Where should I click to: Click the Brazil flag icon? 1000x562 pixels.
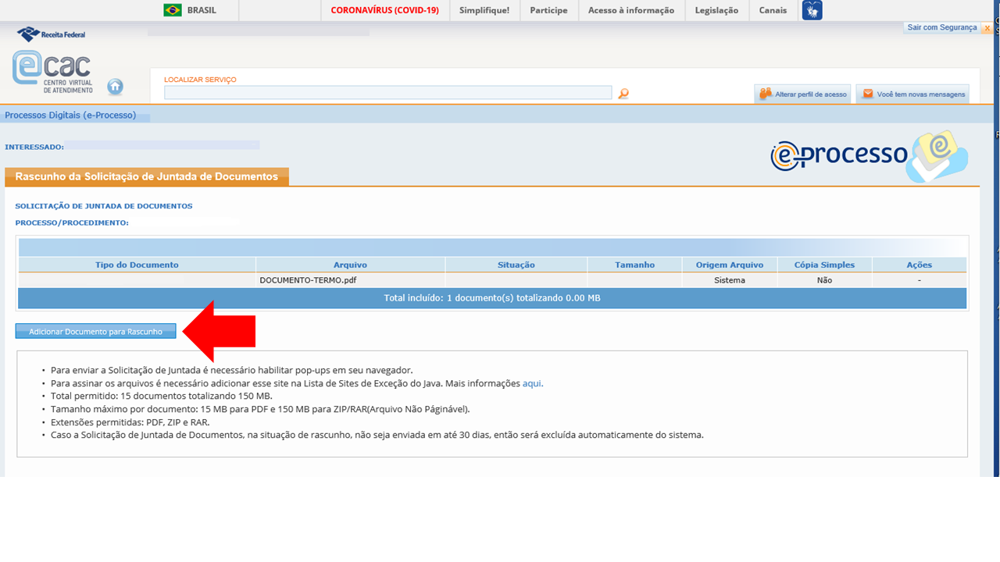pyautogui.click(x=173, y=10)
